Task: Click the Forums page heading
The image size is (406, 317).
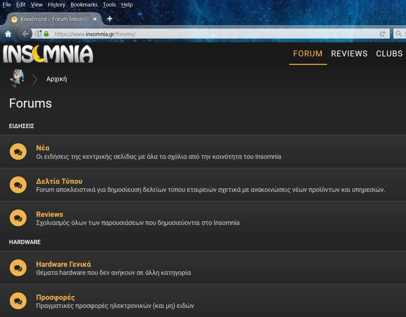Action: [x=30, y=103]
